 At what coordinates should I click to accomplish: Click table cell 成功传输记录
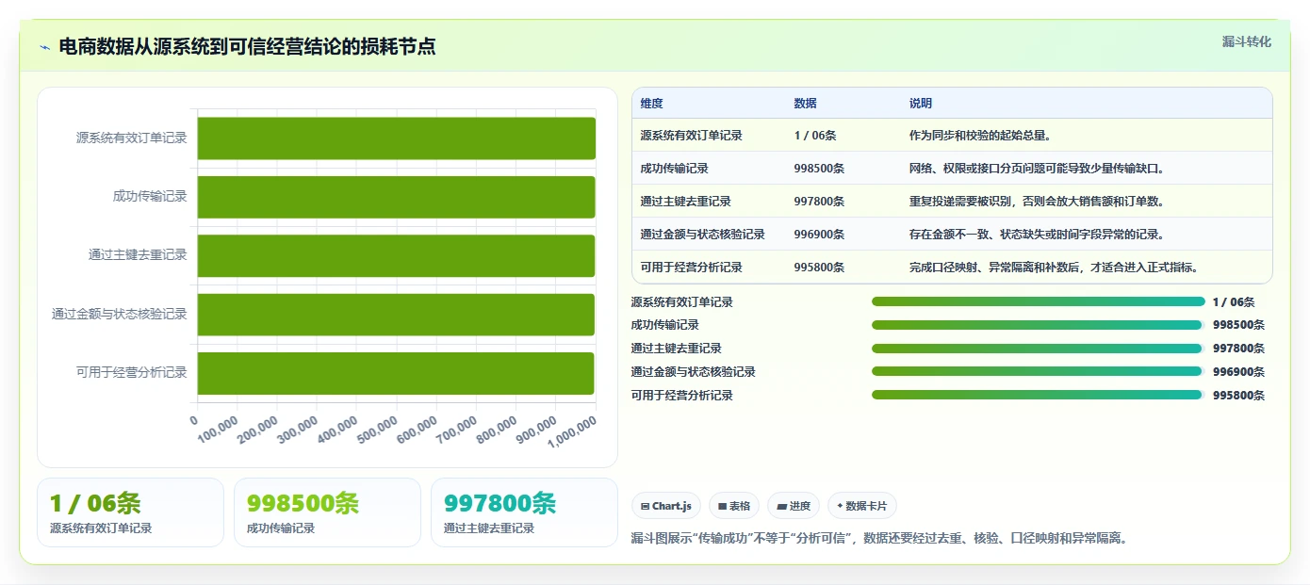click(674, 169)
